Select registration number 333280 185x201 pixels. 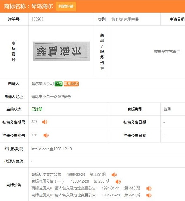[x=37, y=19]
